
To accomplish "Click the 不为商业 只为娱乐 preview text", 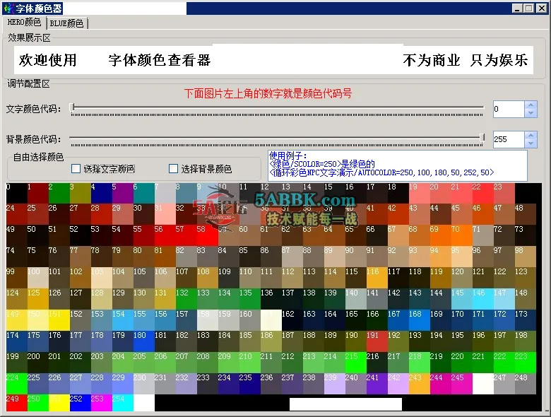I will (x=466, y=60).
